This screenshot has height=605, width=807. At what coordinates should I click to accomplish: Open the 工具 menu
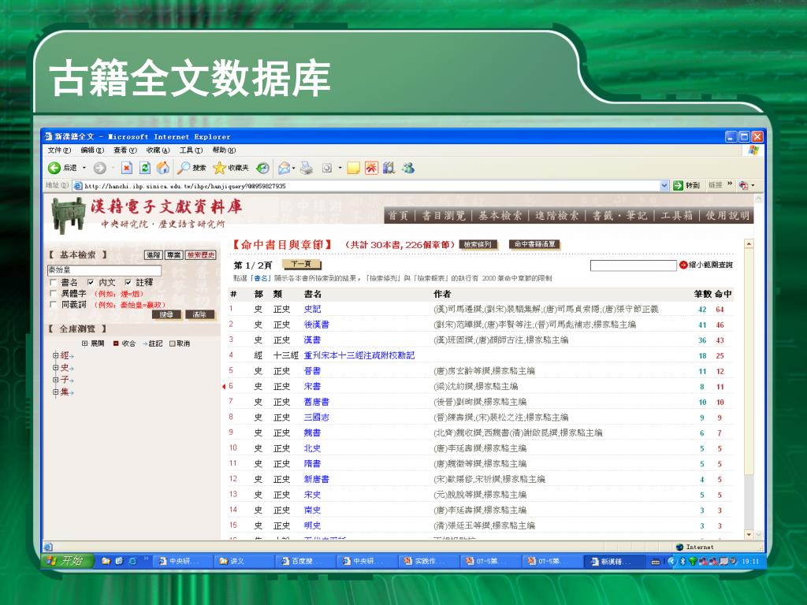(x=191, y=150)
